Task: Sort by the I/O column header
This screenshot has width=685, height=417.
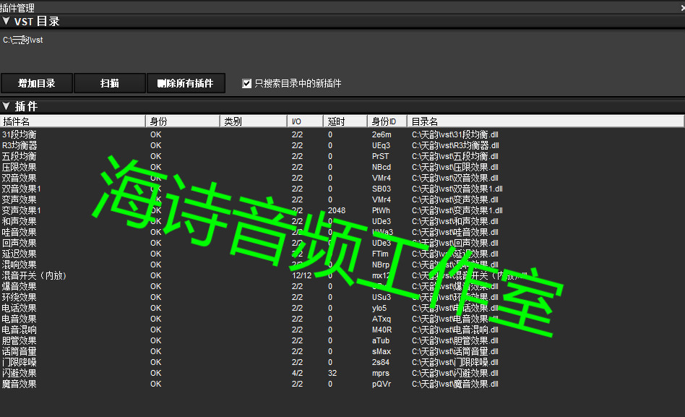Action: [x=306, y=121]
